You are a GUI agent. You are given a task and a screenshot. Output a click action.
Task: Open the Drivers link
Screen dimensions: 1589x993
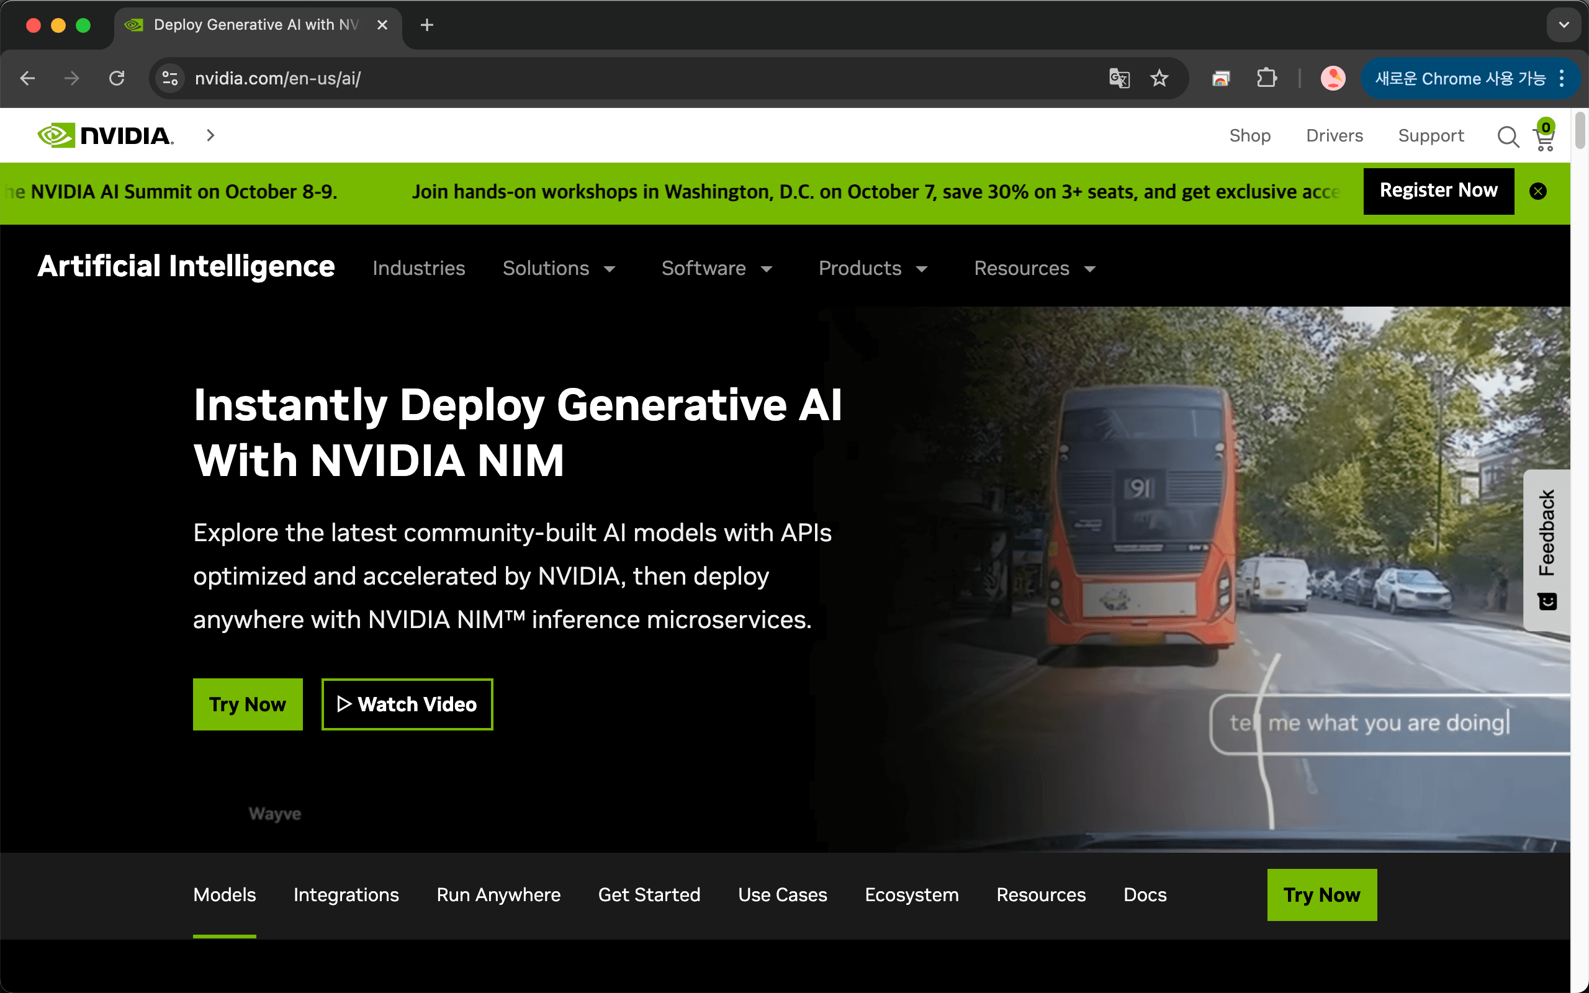pos(1335,136)
